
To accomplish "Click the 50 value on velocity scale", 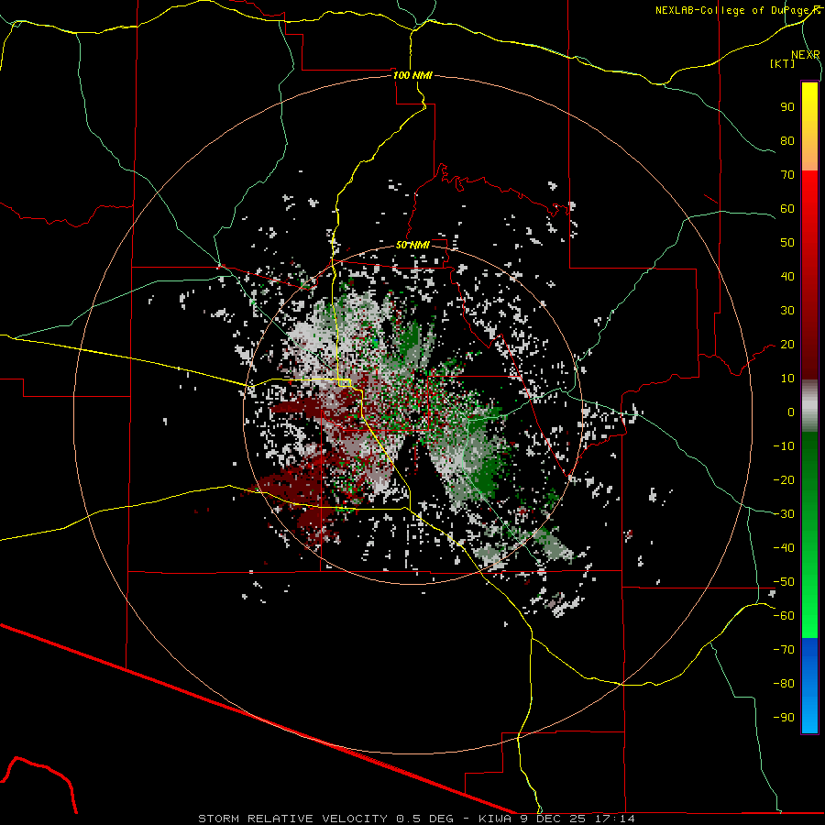I will click(x=787, y=243).
